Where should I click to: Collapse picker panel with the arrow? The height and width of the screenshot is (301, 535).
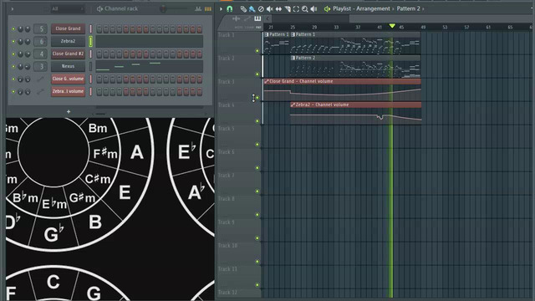pyautogui.click(x=267, y=18)
